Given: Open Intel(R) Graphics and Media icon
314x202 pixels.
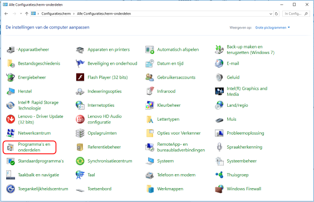Looking at the screenshot, I should pyautogui.click(x=219, y=91).
